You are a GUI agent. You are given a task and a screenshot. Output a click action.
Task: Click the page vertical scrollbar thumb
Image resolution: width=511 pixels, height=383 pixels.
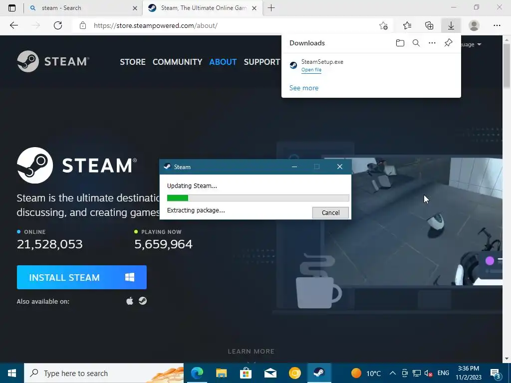507,65
